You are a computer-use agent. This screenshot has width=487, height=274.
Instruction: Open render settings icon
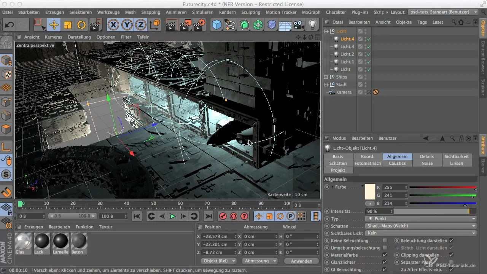[x=199, y=25]
